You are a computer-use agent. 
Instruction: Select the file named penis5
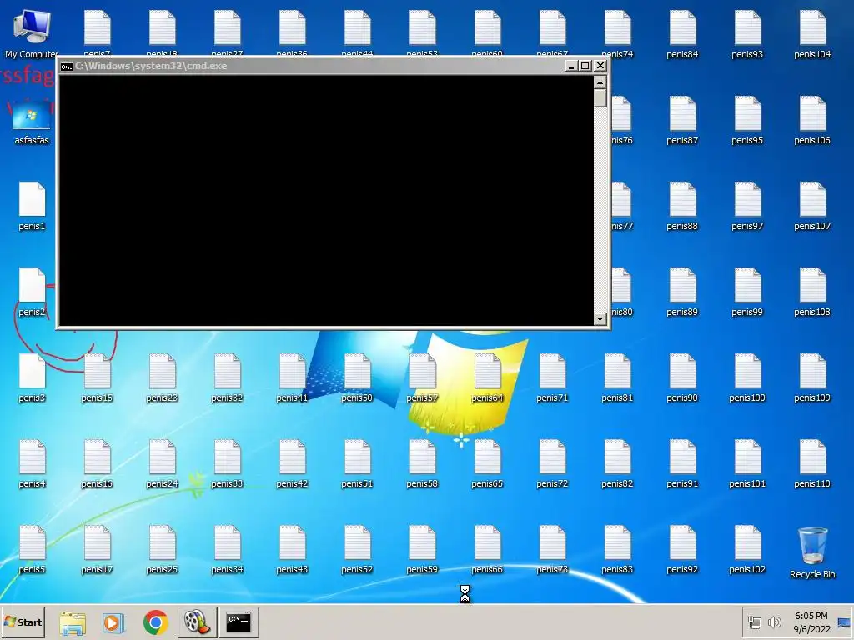[32, 551]
